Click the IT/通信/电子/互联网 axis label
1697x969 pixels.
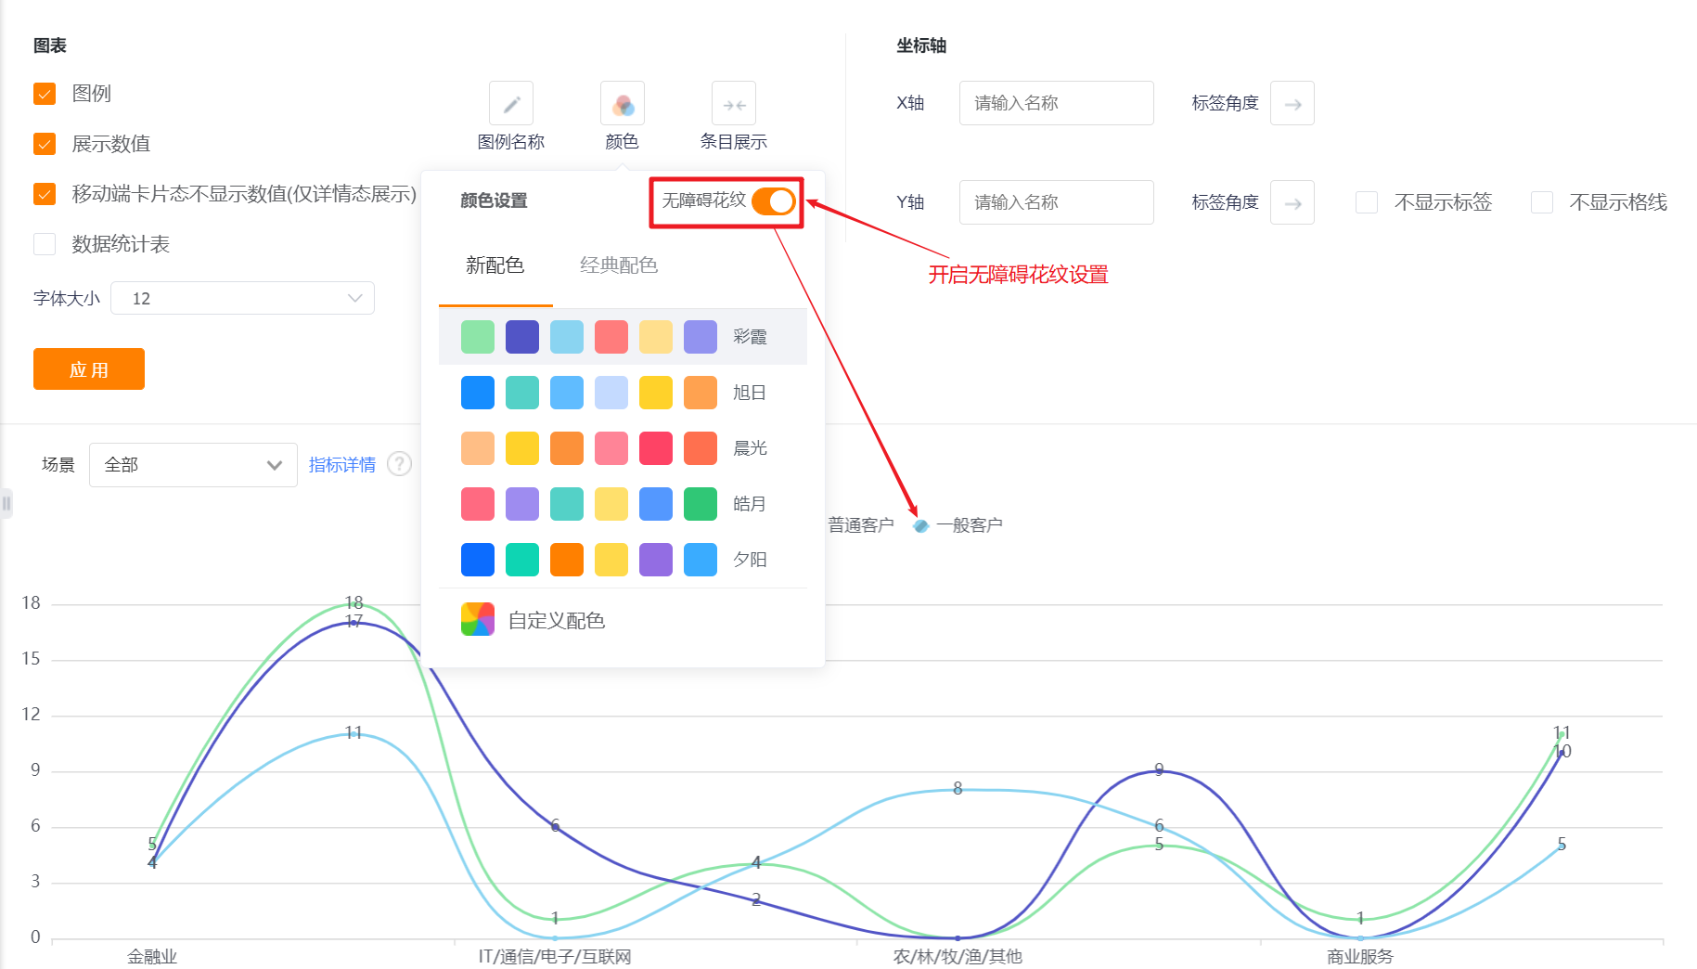(x=555, y=956)
